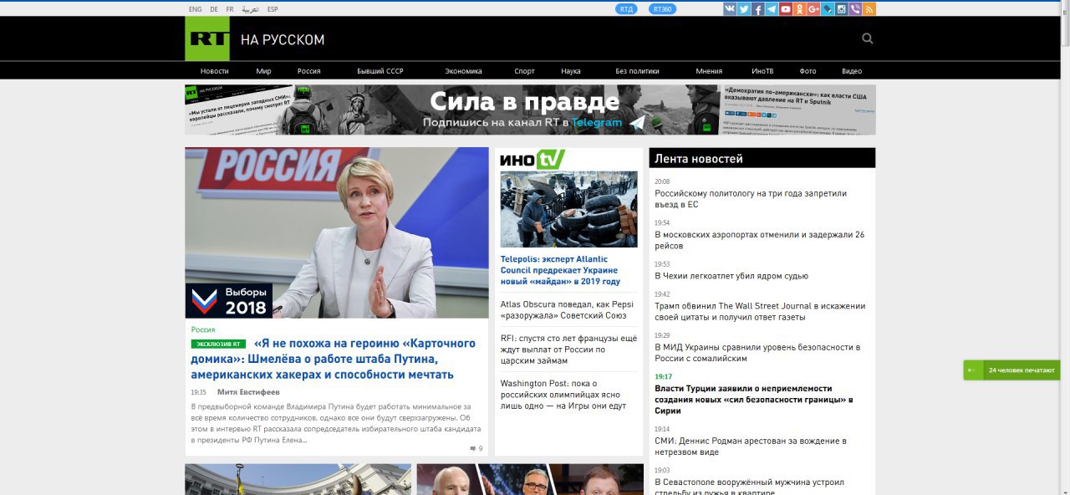Open news on Чехия легкоатлет killing judge

731,276
